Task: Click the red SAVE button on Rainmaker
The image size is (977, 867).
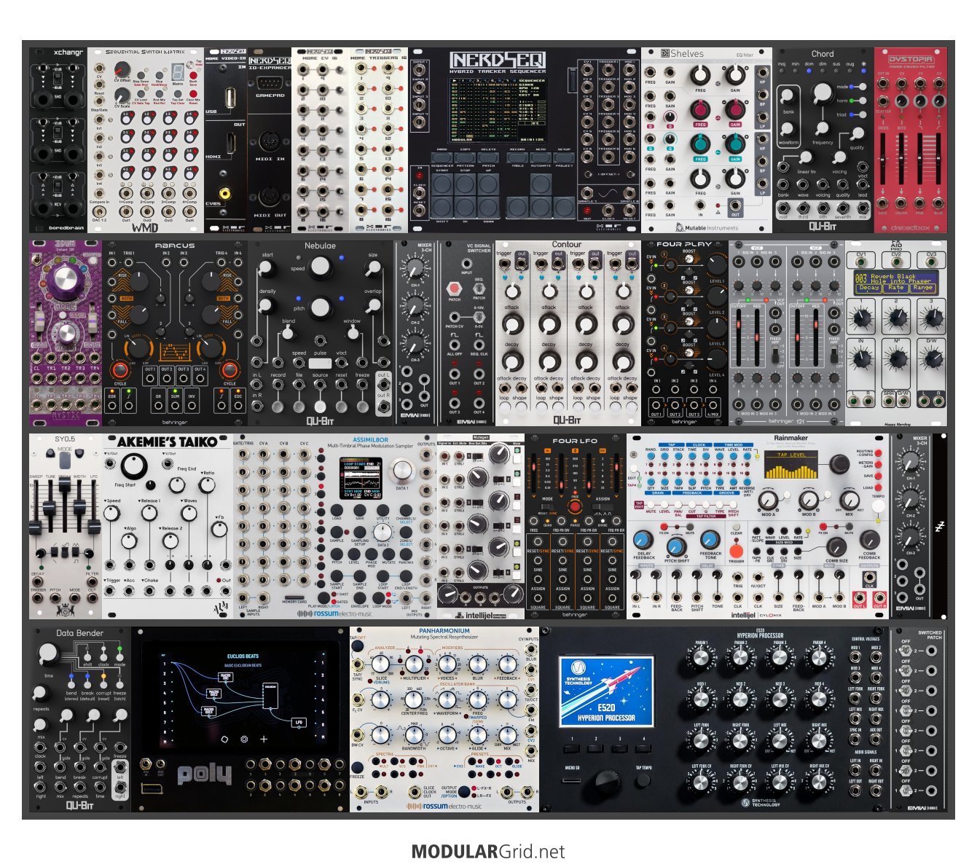Action: click(x=879, y=476)
